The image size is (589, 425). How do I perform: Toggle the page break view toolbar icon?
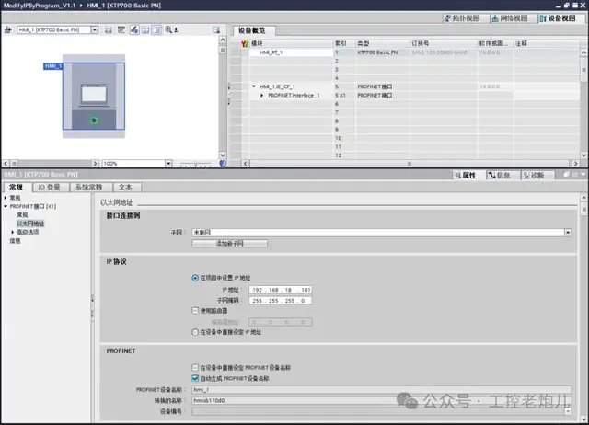156,29
